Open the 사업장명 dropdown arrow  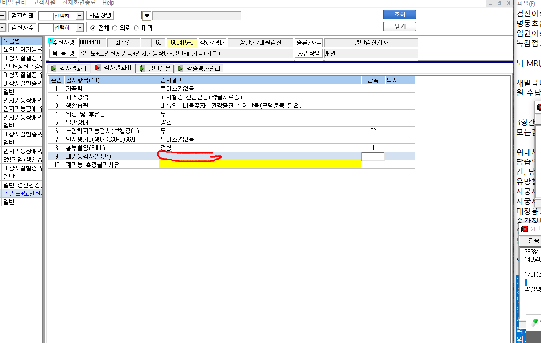[147, 16]
